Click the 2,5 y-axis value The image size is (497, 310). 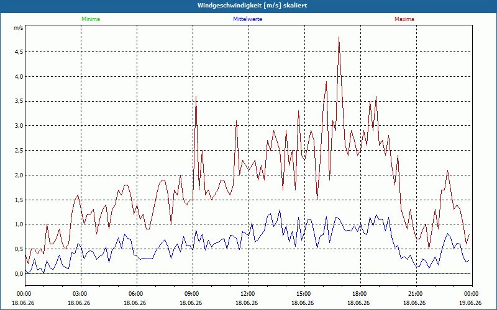[19, 151]
